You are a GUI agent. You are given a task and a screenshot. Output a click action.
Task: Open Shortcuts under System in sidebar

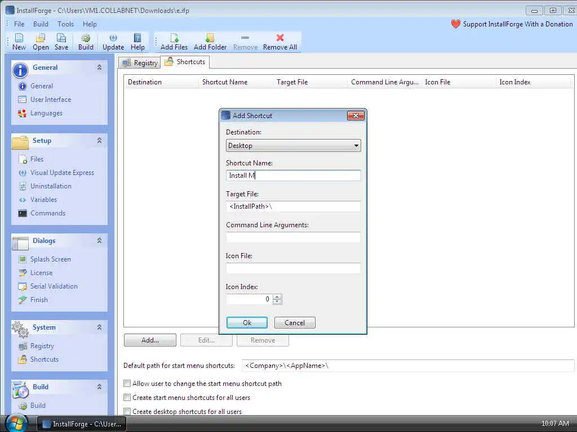point(38,359)
